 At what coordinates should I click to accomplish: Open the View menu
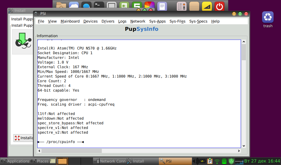point(52,21)
